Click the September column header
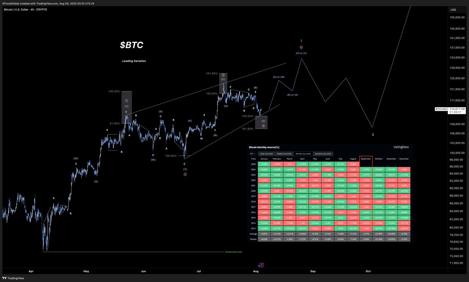 [x=366, y=159]
